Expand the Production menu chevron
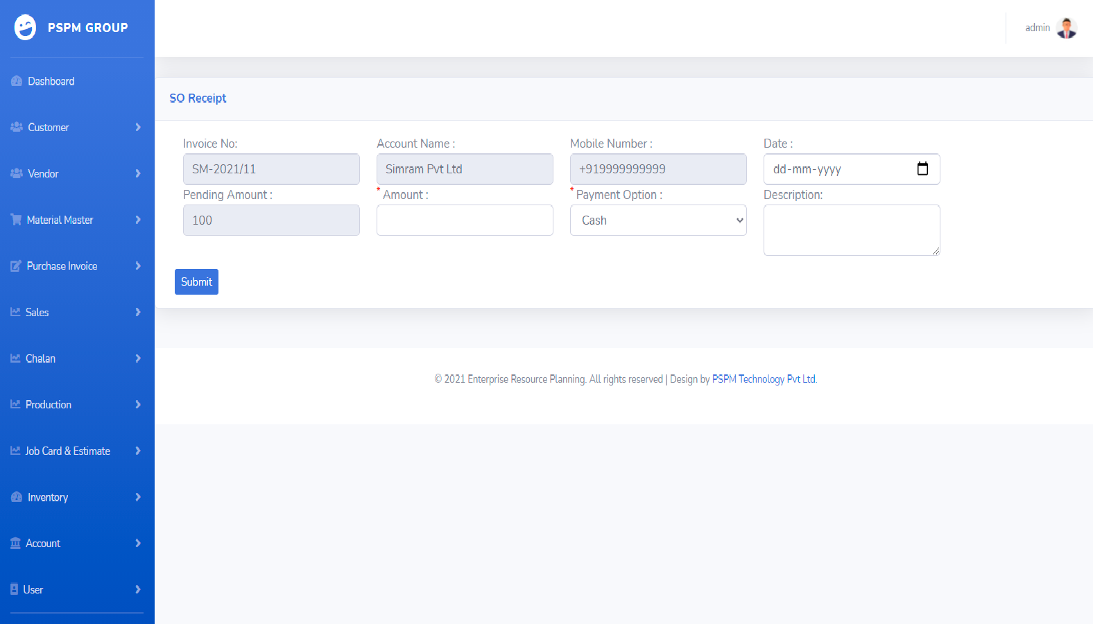The width and height of the screenshot is (1093, 624). [137, 405]
